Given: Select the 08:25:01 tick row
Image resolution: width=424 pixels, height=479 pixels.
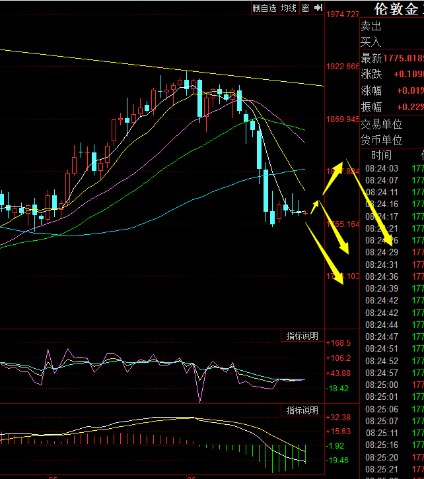Looking at the screenshot, I should point(392,397).
